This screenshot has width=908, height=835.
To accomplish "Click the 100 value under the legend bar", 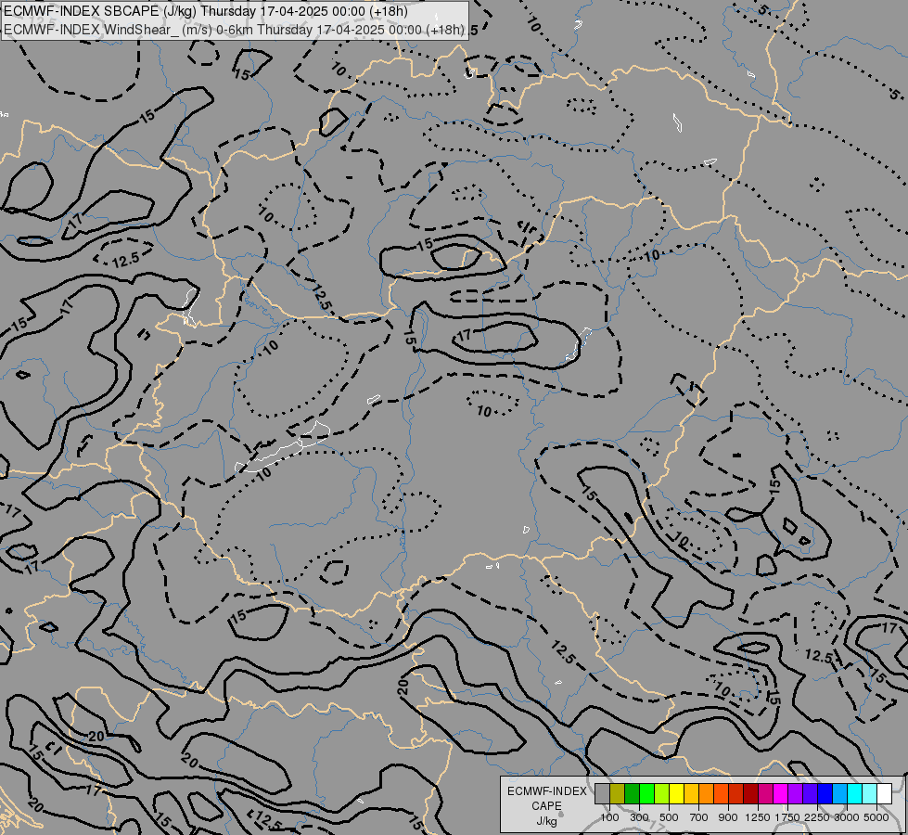I will (609, 817).
